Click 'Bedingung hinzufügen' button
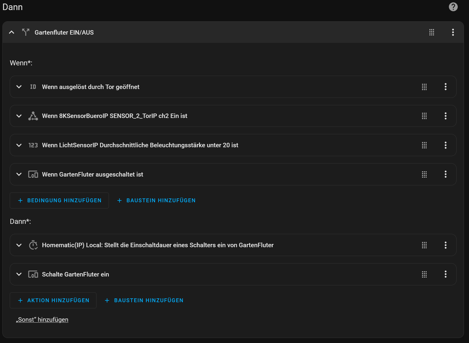This screenshot has width=469, height=343. point(59,200)
